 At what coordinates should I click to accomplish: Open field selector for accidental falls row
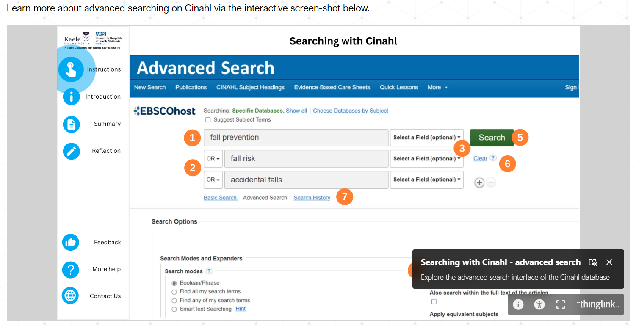click(x=427, y=180)
